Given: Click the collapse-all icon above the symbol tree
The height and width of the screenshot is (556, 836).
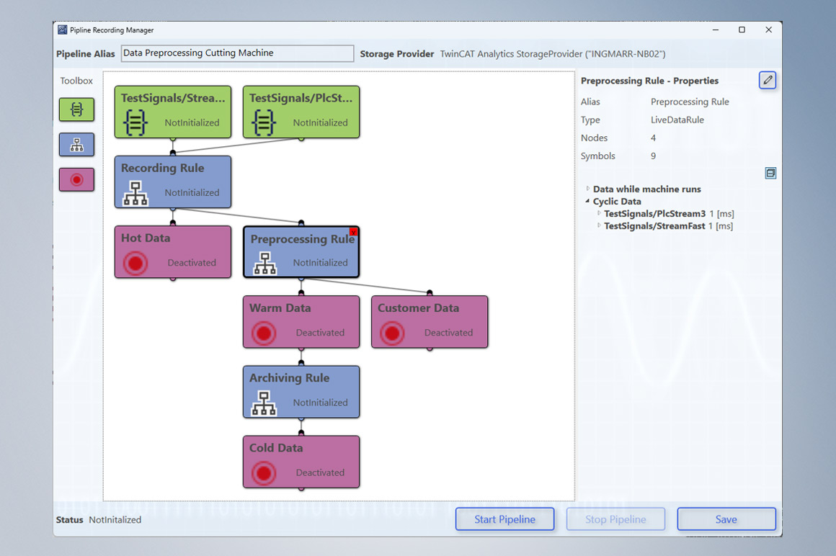Looking at the screenshot, I should pyautogui.click(x=770, y=173).
